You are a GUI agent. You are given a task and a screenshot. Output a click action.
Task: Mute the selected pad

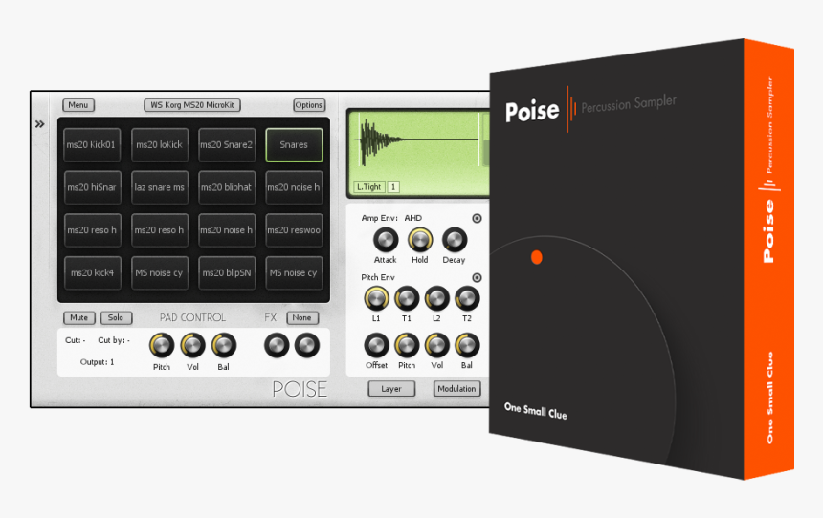click(78, 317)
